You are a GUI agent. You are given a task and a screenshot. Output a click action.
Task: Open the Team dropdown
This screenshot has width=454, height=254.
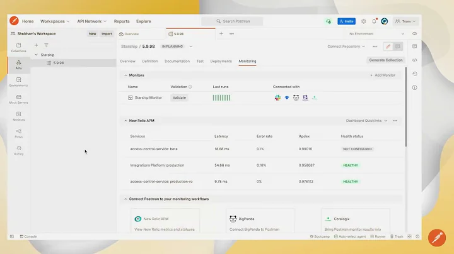click(405, 21)
